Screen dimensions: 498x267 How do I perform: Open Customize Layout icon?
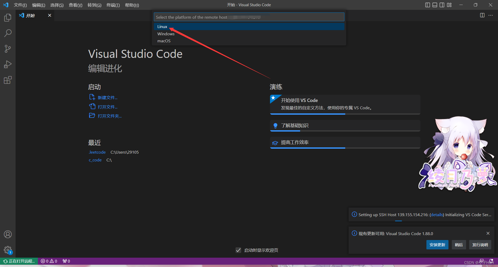point(449,5)
